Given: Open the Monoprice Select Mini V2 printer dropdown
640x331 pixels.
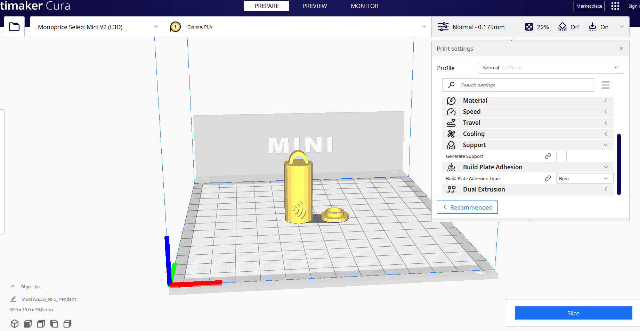Looking at the screenshot, I should click(97, 27).
